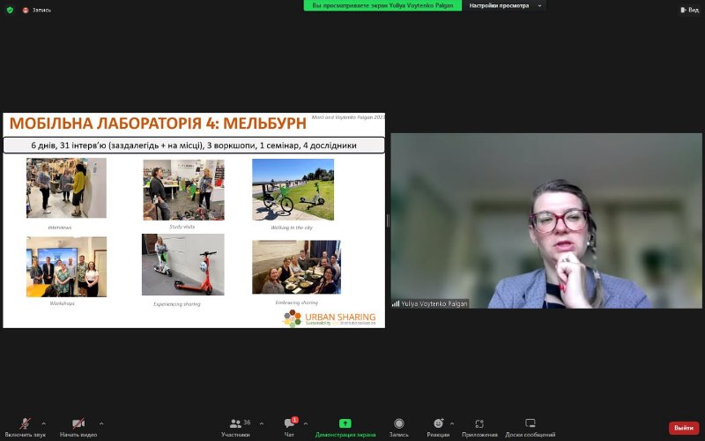Change layout using the View button
705x441 pixels.
687,10
